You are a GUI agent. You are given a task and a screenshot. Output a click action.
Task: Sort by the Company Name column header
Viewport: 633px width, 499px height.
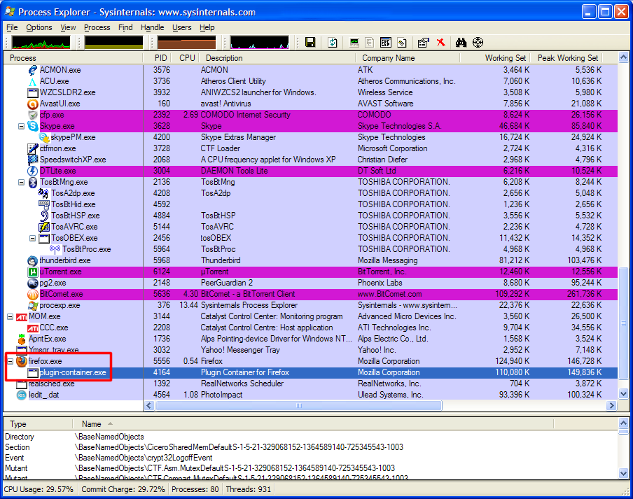[x=408, y=58]
